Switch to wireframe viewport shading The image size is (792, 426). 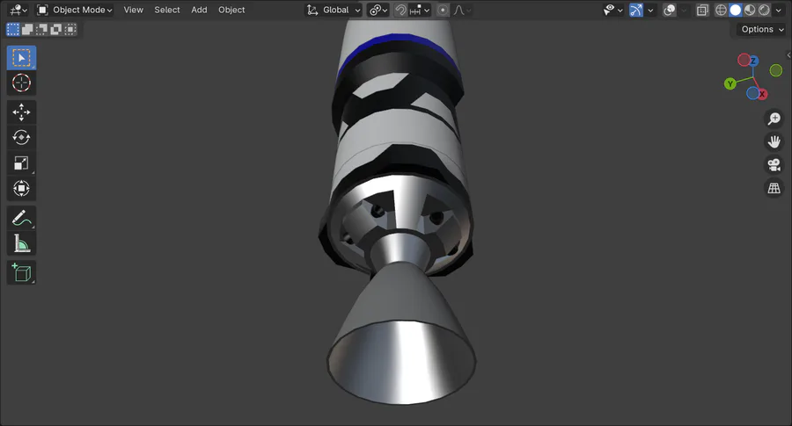click(722, 10)
